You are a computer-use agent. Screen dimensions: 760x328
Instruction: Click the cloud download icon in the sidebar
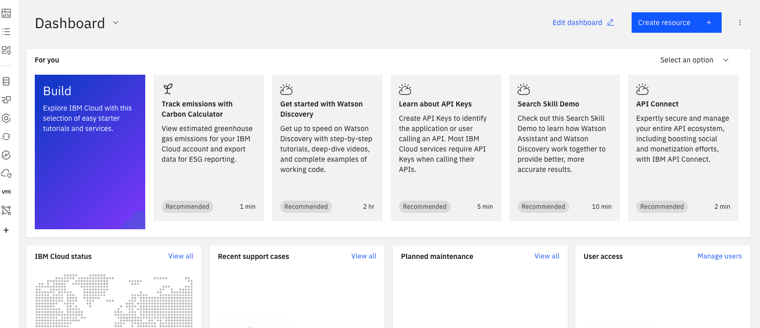point(6,173)
